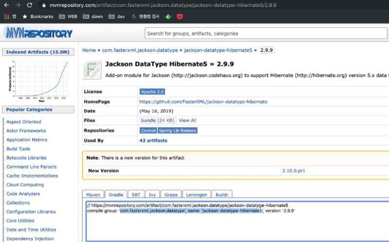Screen dimensions: 389x242
Task: Open Aspect Oriented category
Action: 24,122
